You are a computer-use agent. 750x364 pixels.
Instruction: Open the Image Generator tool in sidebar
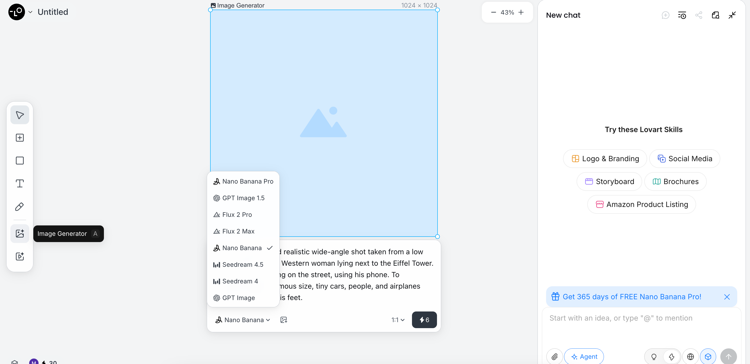(x=20, y=233)
